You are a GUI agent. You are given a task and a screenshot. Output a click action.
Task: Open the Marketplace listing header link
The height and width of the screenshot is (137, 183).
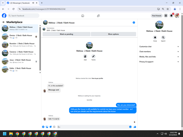pos(56,29)
